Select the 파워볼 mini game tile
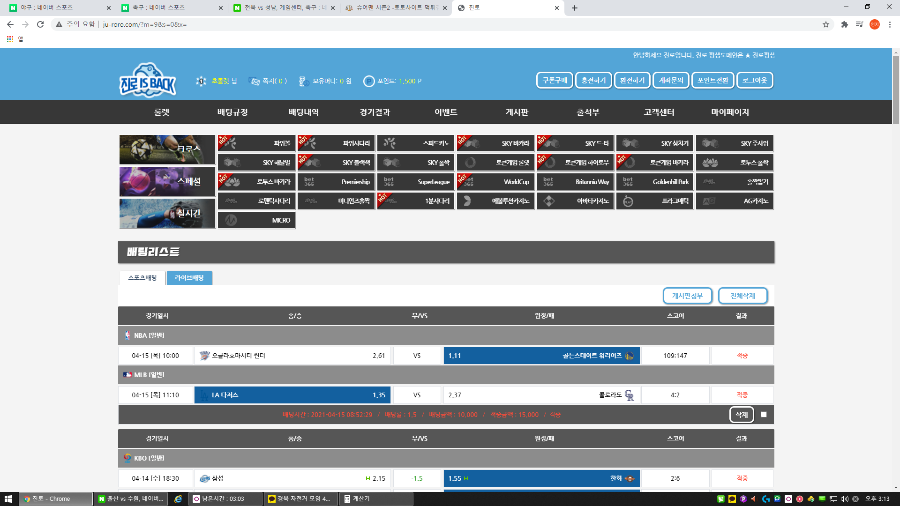 click(x=256, y=143)
